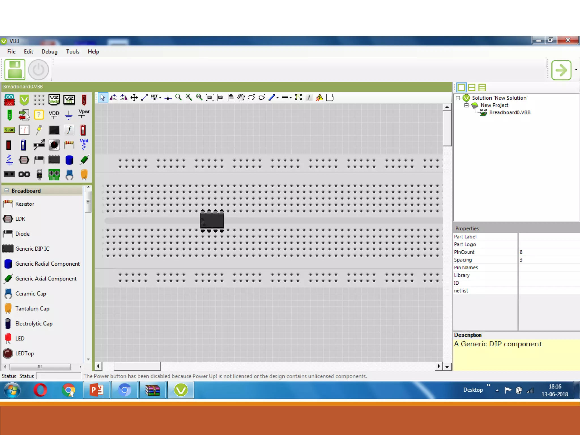Select Generic DIP IC from list
This screenshot has width=580, height=435.
[x=32, y=249]
